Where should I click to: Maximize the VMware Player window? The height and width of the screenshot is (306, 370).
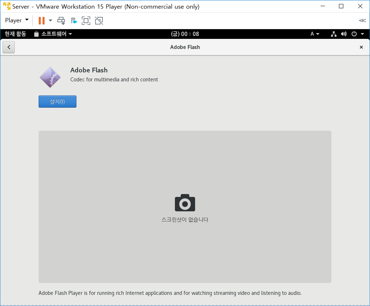pos(341,6)
